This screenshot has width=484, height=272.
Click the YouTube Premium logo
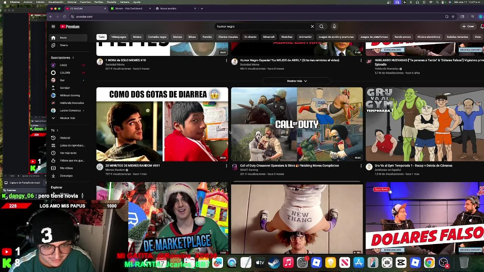pyautogui.click(x=70, y=26)
